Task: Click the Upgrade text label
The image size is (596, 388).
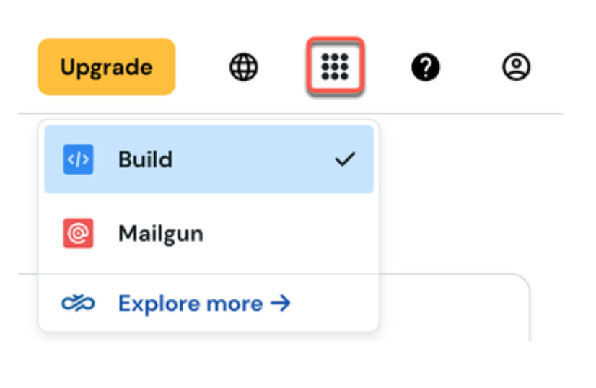Action: pos(107,68)
